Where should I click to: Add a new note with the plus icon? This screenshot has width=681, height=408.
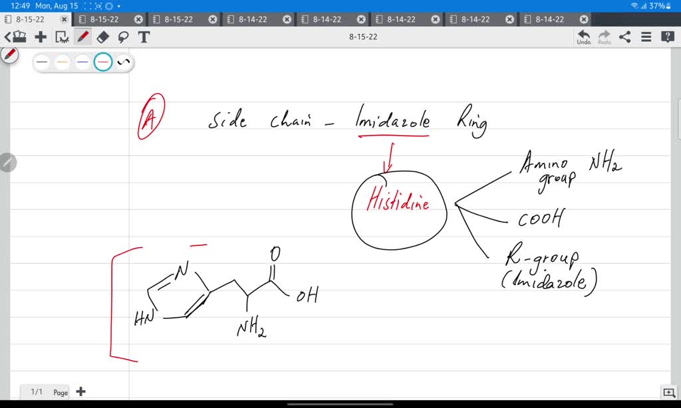click(41, 36)
